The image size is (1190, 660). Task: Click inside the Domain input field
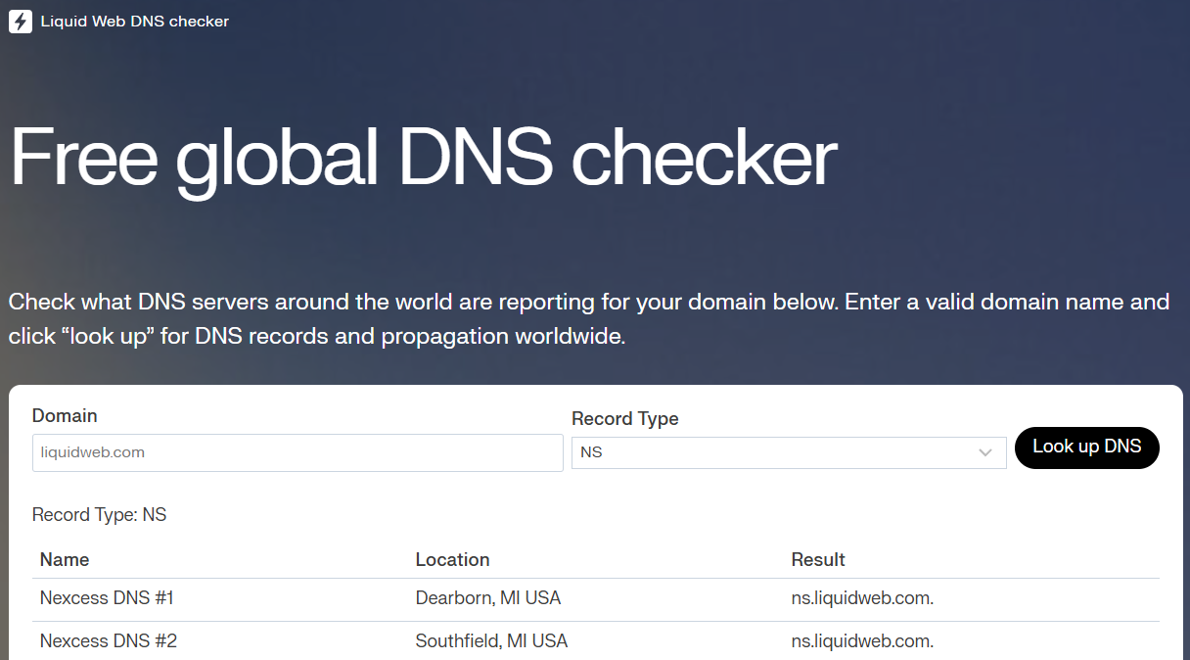tap(297, 452)
